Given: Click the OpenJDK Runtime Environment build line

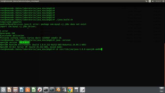Looking at the screenshot, I should [x=43, y=45].
